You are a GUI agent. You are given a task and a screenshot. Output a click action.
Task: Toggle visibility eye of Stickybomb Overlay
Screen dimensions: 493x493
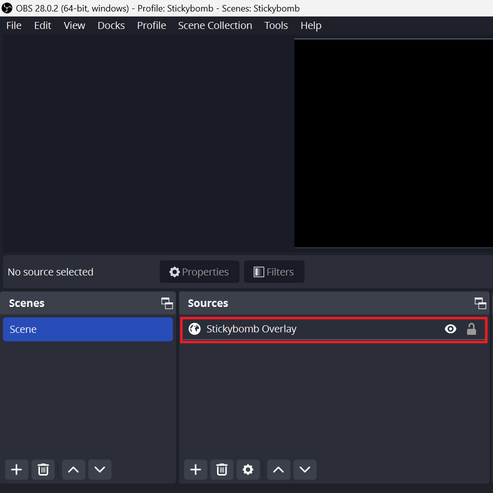[450, 329]
